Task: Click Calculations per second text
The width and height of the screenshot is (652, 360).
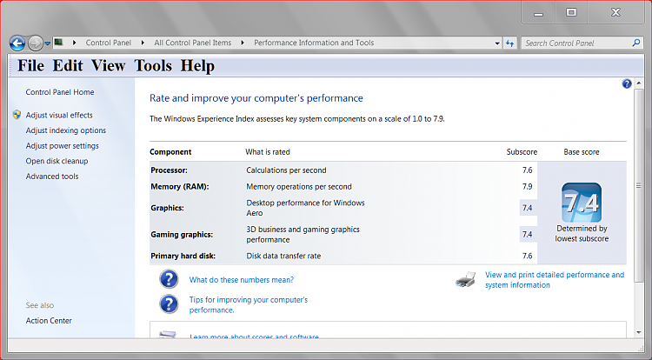Action: [x=286, y=170]
